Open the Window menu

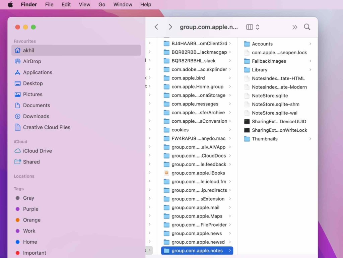tap(123, 4)
